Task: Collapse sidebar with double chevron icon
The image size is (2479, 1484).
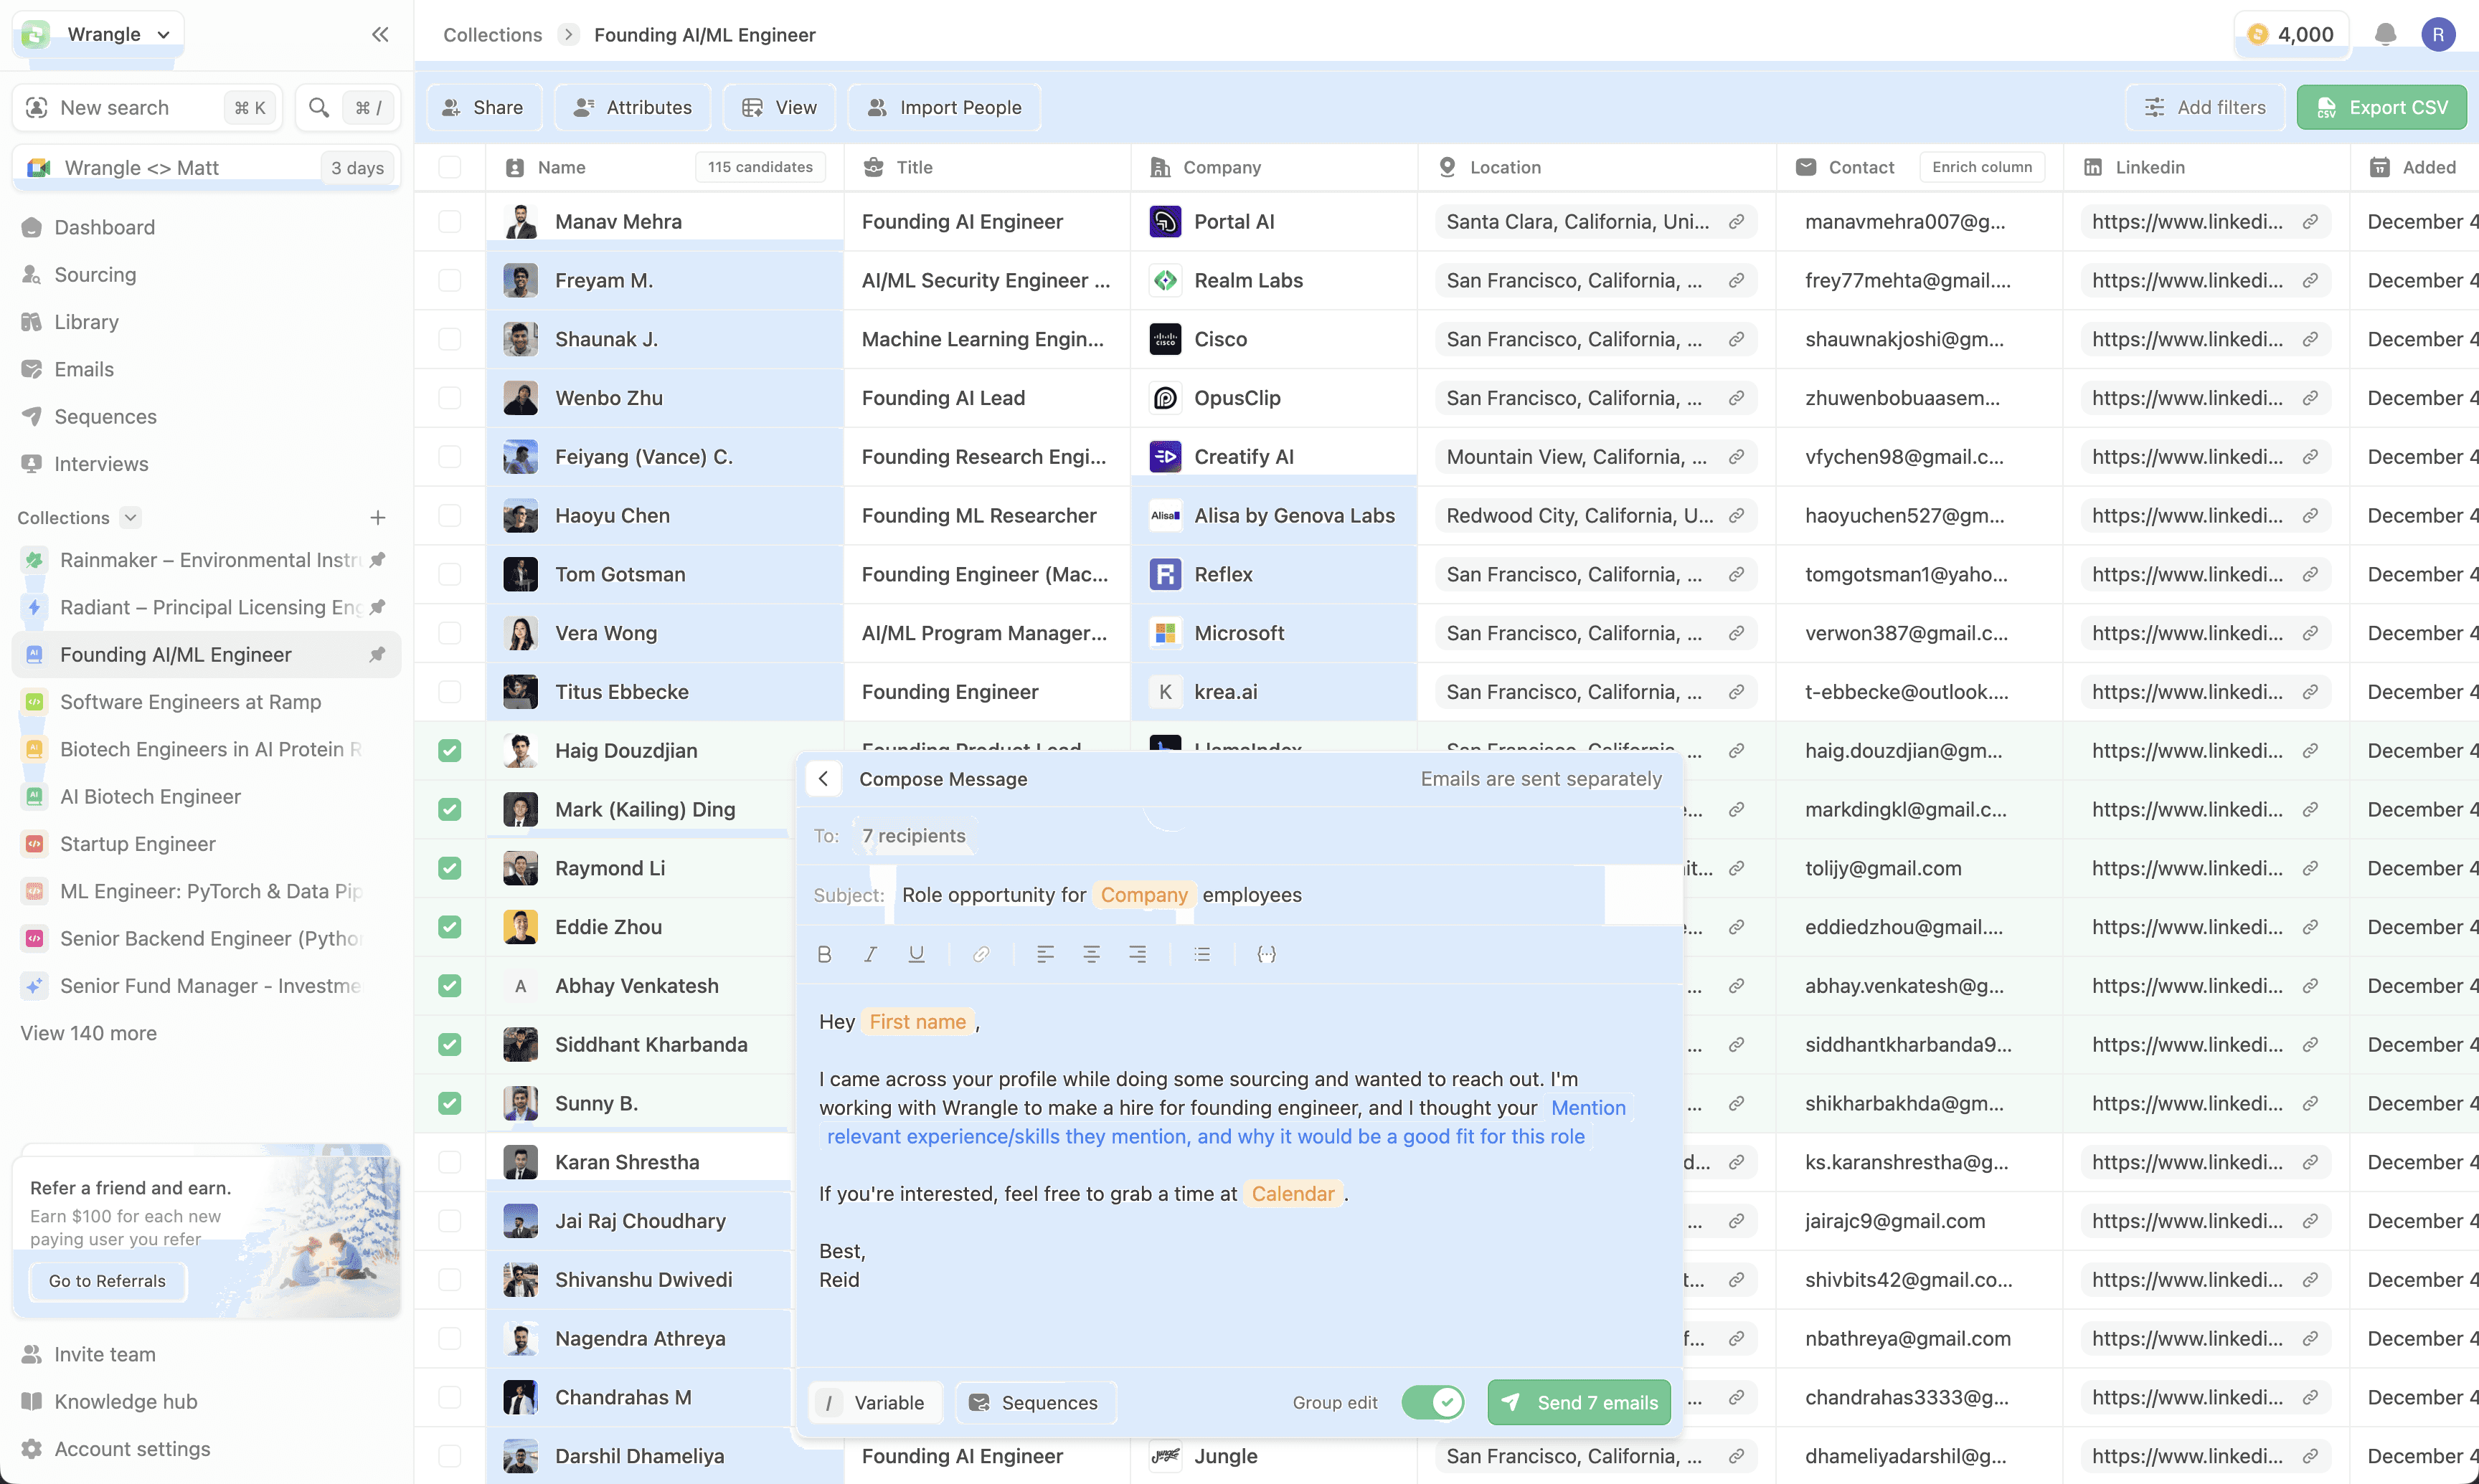Action: (380, 34)
